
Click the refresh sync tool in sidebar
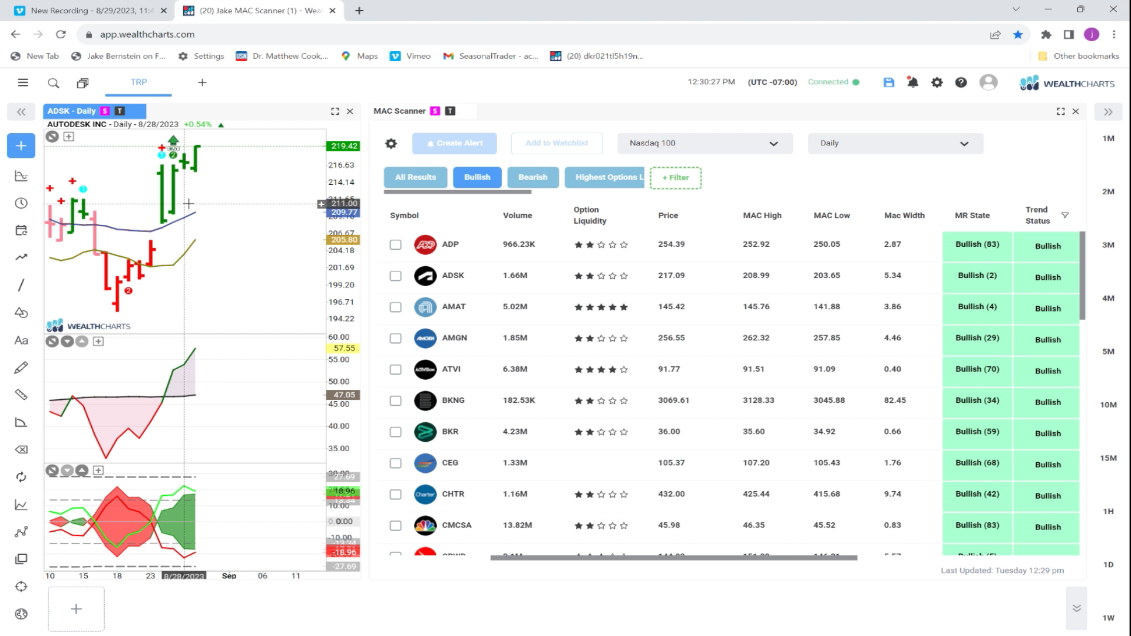(x=21, y=477)
